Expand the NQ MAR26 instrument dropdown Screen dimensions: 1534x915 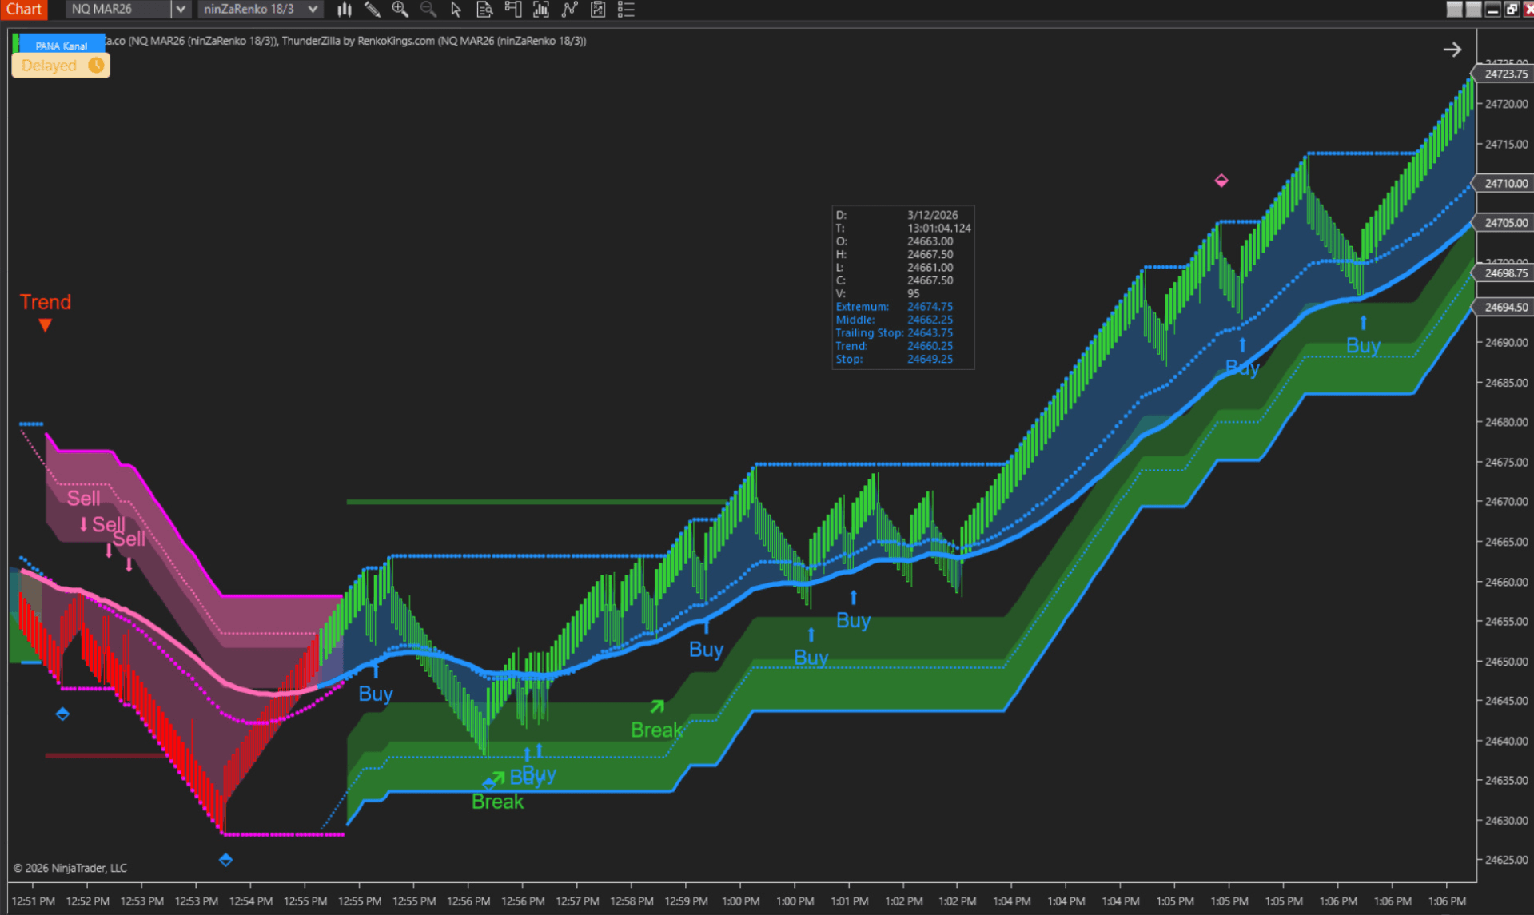pos(181,10)
